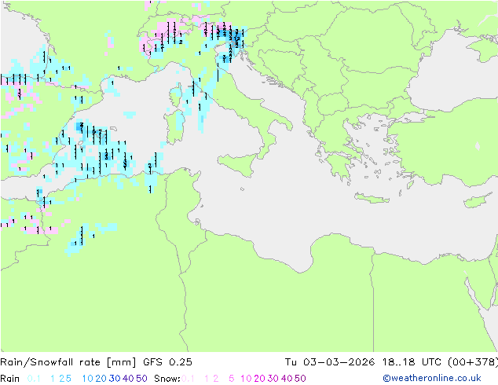Select the rain legend 1 value
This screenshot has height=385, width=498.
click(x=53, y=379)
